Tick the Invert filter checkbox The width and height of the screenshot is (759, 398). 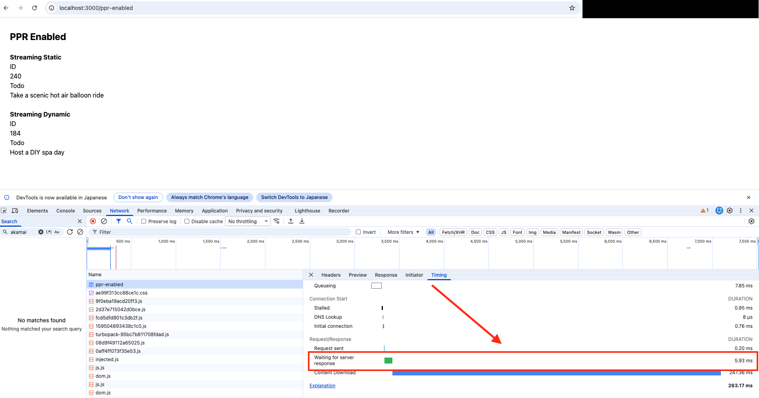[x=358, y=232]
